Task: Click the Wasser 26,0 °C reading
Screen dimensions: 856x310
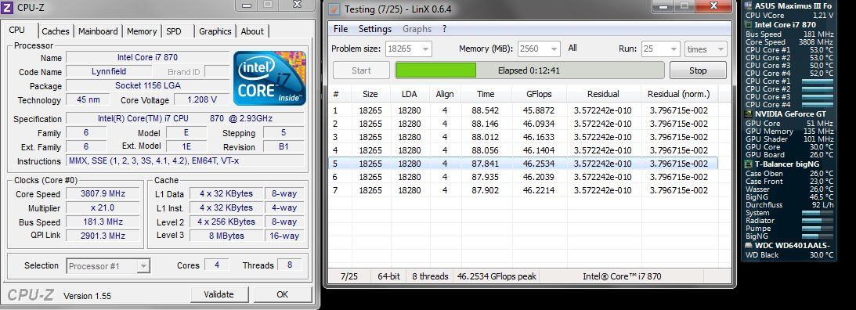Action: point(789,189)
